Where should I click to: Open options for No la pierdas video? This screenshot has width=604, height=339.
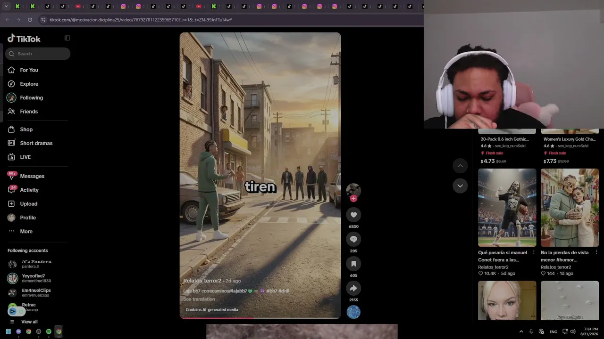click(x=596, y=252)
